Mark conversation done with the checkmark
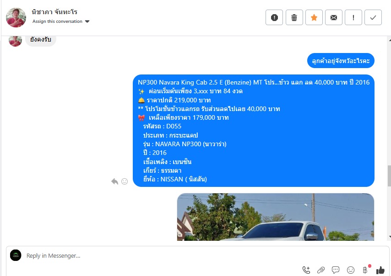Screen dimensions: 391x276 [373, 17]
